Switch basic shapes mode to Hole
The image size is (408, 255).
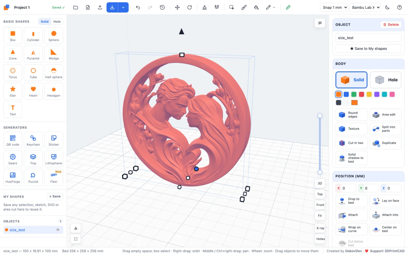pos(57,22)
